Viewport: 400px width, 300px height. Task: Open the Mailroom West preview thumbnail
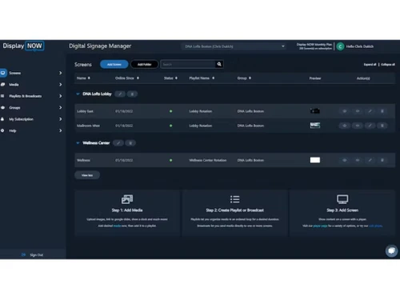[315, 126]
